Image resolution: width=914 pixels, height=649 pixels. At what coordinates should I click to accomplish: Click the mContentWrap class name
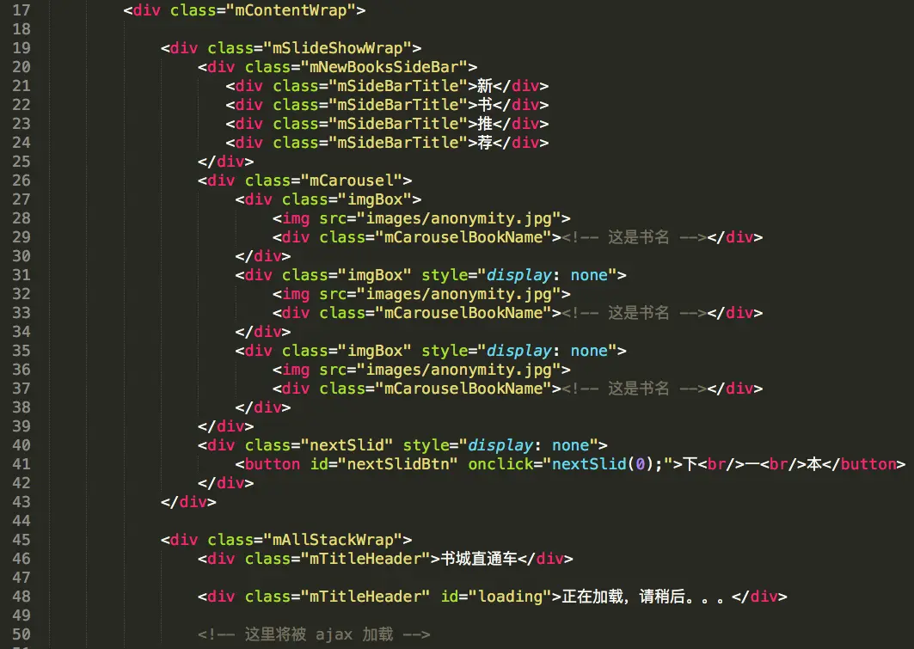[291, 10]
